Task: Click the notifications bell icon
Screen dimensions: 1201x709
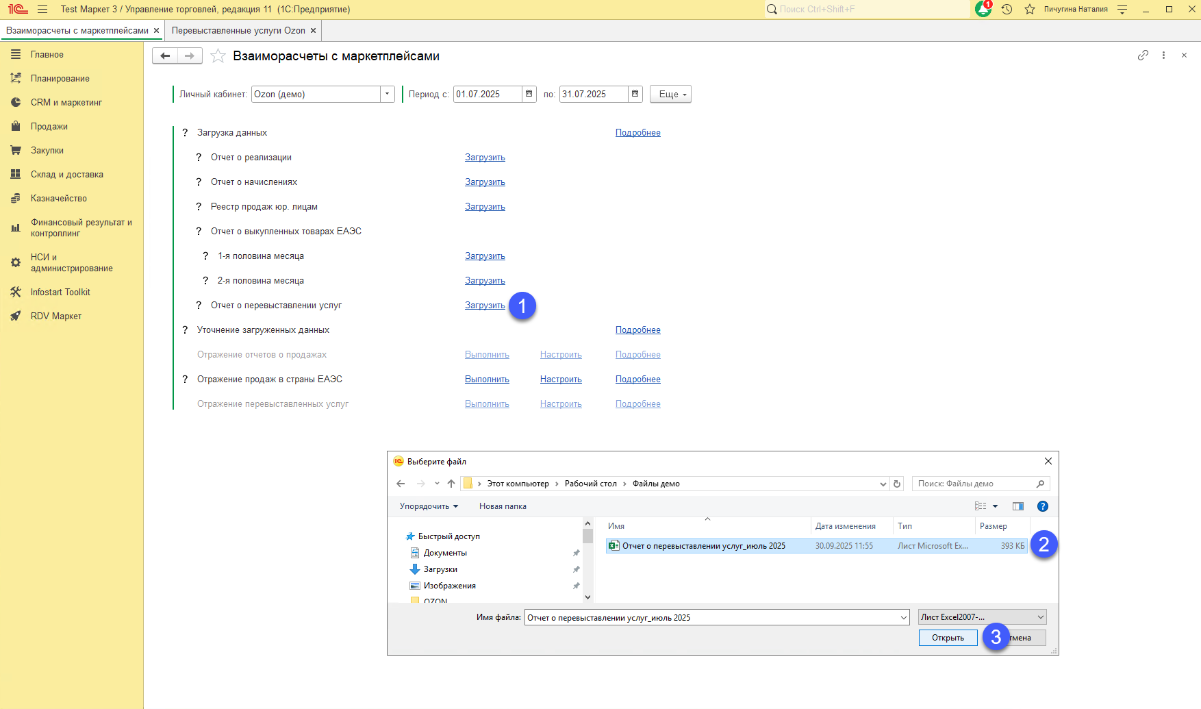Action: (x=983, y=10)
